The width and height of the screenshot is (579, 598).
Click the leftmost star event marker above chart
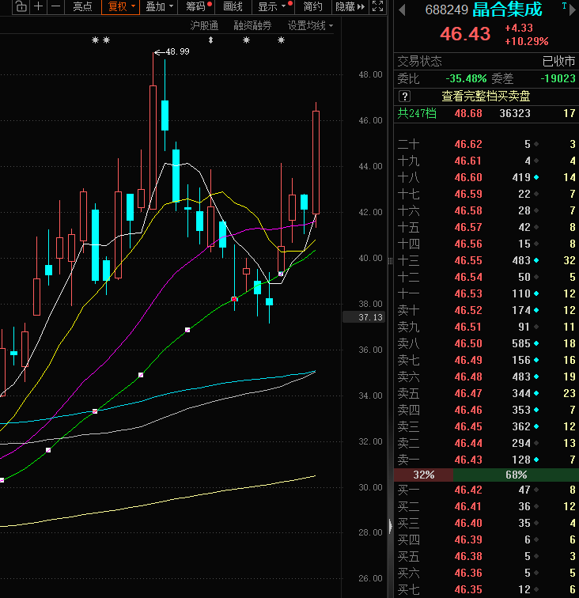pos(96,40)
